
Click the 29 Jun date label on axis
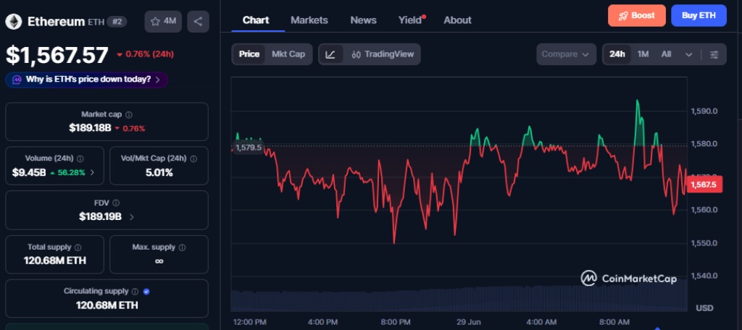(468, 322)
